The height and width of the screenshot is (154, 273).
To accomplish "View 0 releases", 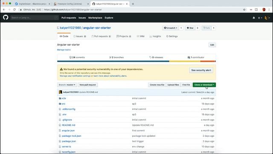I will pos(156,57).
